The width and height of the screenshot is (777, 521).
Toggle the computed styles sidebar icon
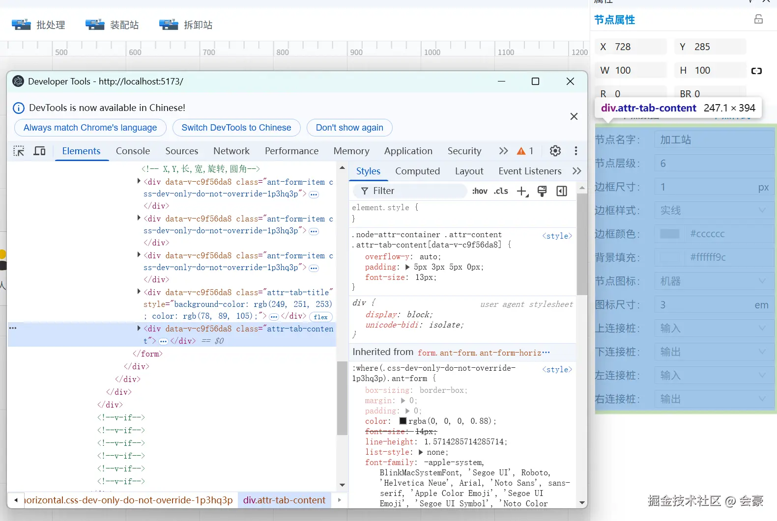562,191
